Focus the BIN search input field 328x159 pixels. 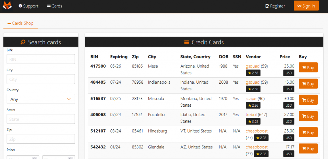click(x=41, y=59)
